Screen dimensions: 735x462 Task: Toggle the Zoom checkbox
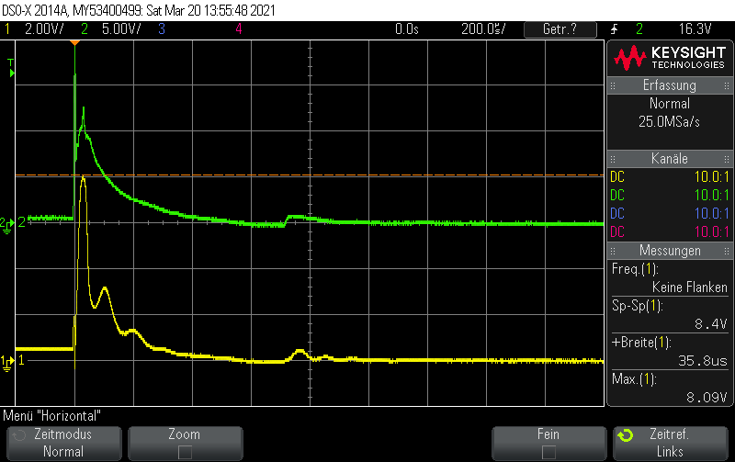coord(185,452)
